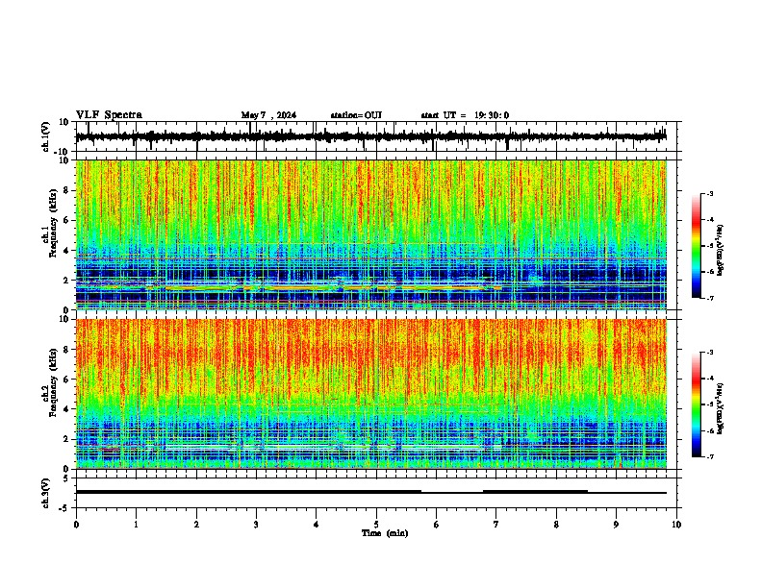Select the date label "May 7, 2024"

(268, 115)
